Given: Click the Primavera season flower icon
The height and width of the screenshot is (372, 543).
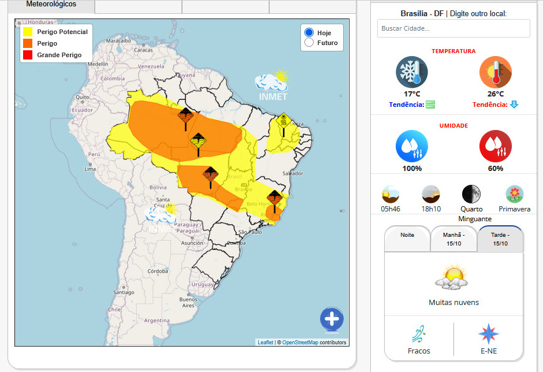Looking at the screenshot, I should click(x=514, y=194).
